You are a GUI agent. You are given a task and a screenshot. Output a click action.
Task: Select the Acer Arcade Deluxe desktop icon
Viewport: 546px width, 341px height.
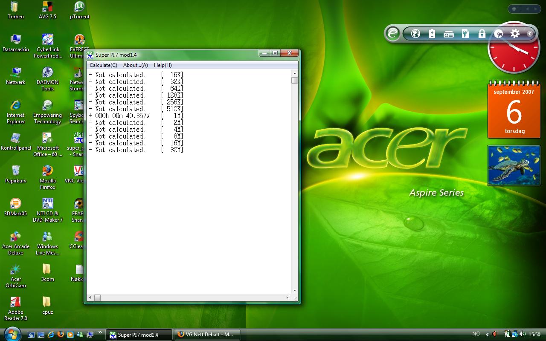[x=16, y=243]
